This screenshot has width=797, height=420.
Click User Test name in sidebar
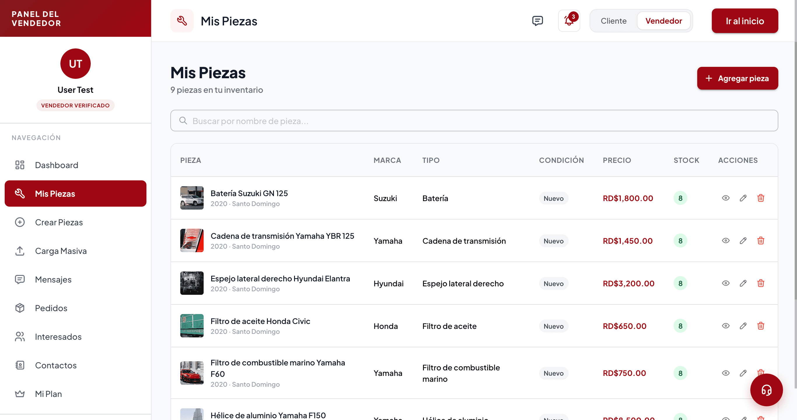[x=76, y=90]
